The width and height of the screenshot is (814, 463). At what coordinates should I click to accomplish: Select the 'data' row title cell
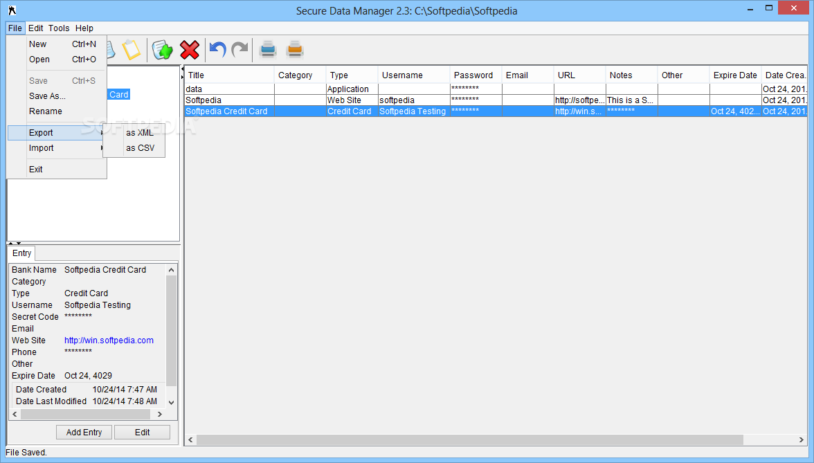[x=230, y=89]
